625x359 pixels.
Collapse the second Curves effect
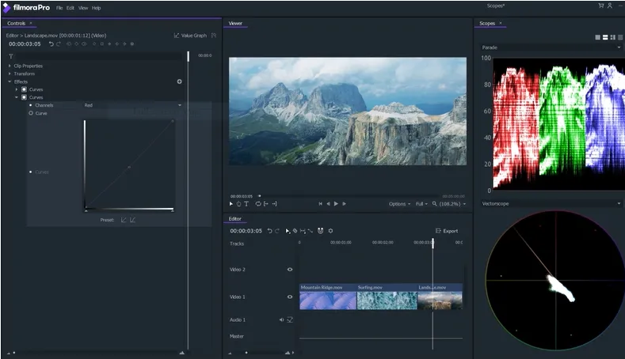(x=17, y=97)
